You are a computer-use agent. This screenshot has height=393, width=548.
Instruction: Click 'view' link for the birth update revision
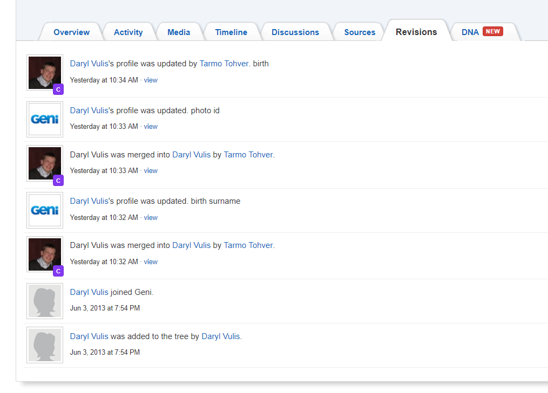point(151,80)
